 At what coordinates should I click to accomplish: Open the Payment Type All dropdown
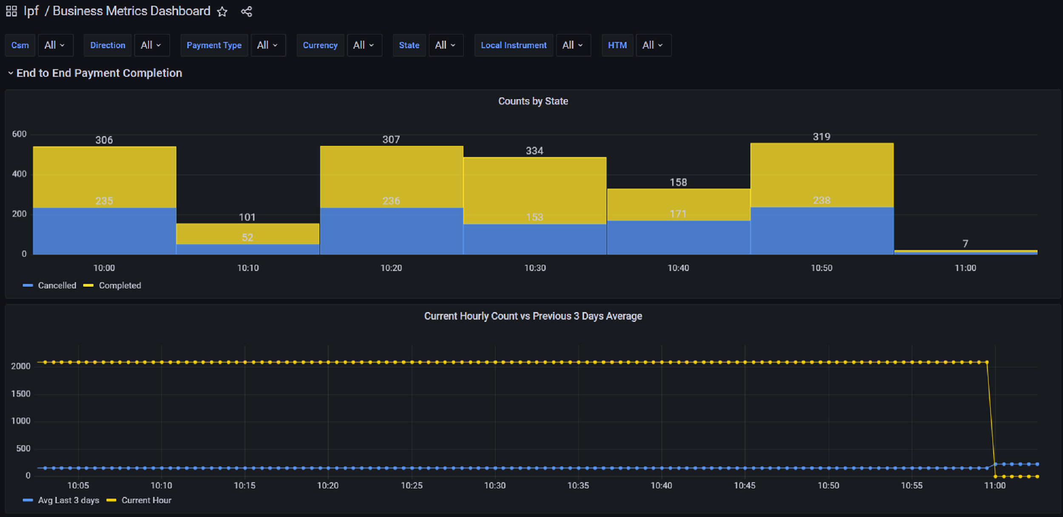point(268,45)
